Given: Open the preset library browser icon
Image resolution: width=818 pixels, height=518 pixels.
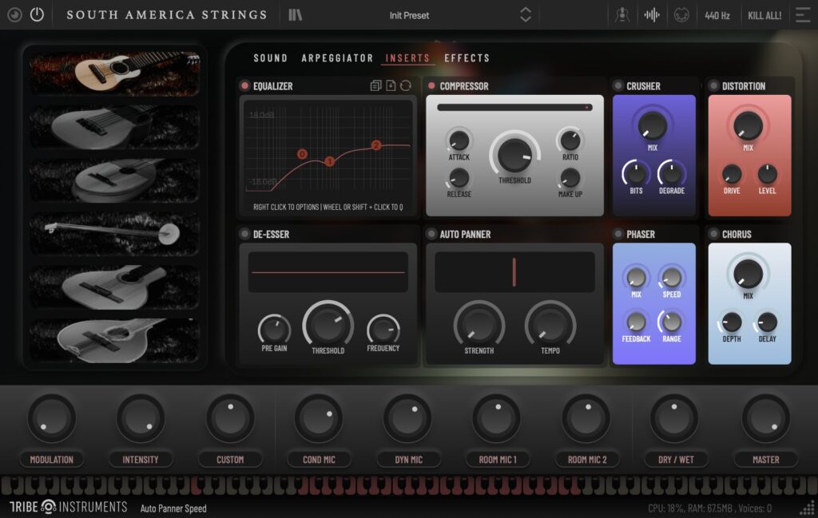Looking at the screenshot, I should [296, 15].
